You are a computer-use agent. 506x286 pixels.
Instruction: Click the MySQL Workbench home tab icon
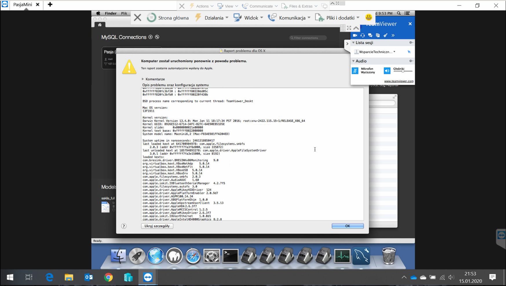[x=100, y=25]
